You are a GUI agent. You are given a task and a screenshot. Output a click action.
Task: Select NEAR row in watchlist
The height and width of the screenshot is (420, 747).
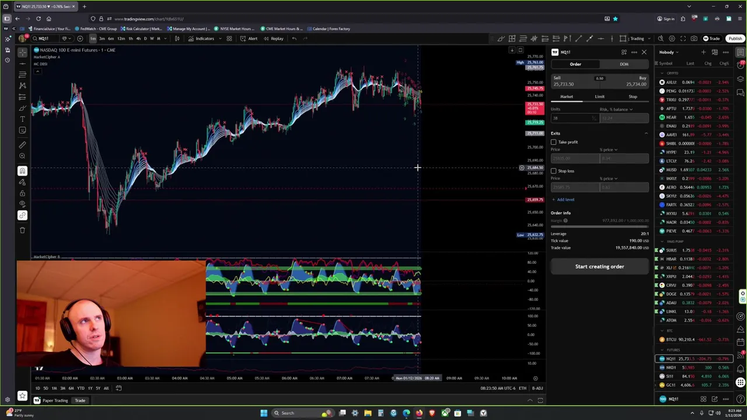coord(694,117)
